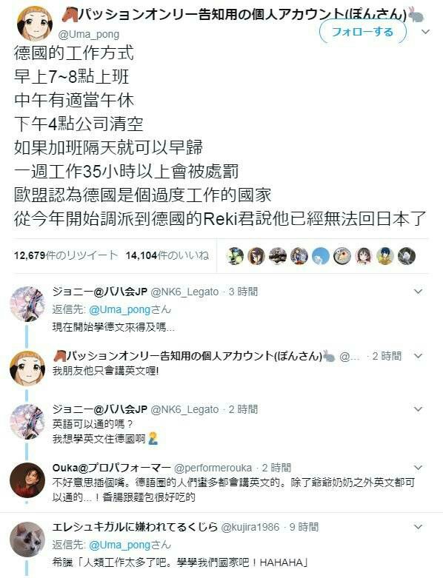
Task: Click the フォローする follow button
Action: [362, 32]
